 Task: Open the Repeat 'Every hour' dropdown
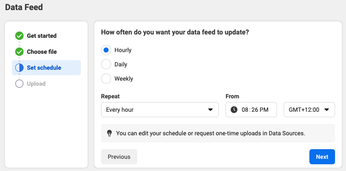160,110
